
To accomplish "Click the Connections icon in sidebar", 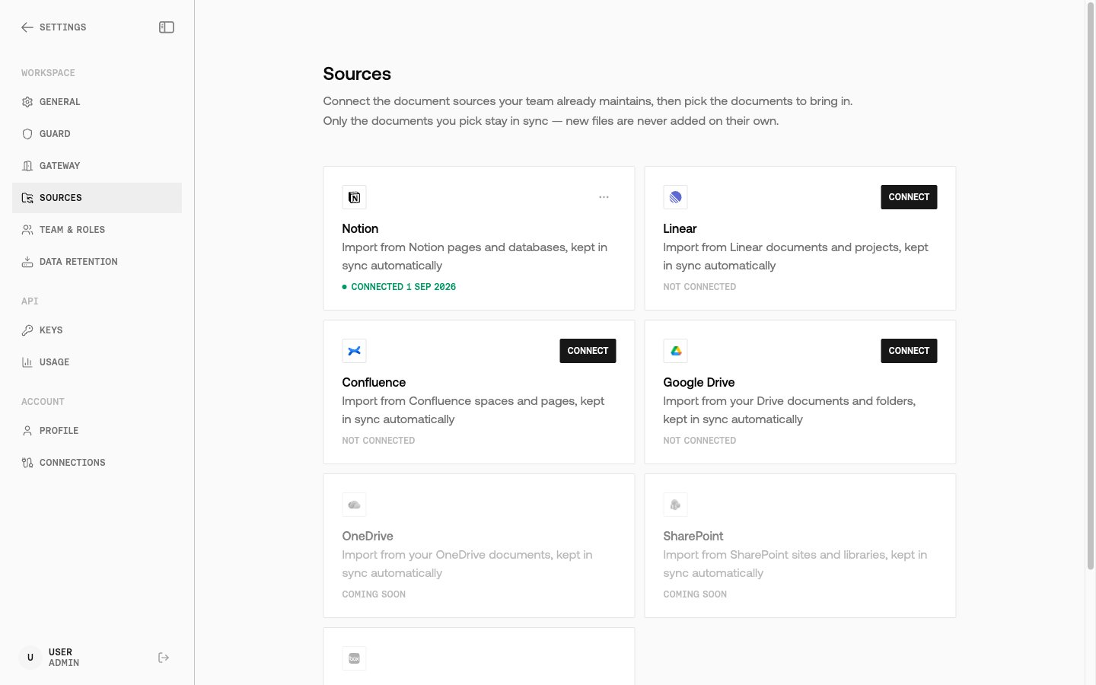I will (x=27, y=463).
